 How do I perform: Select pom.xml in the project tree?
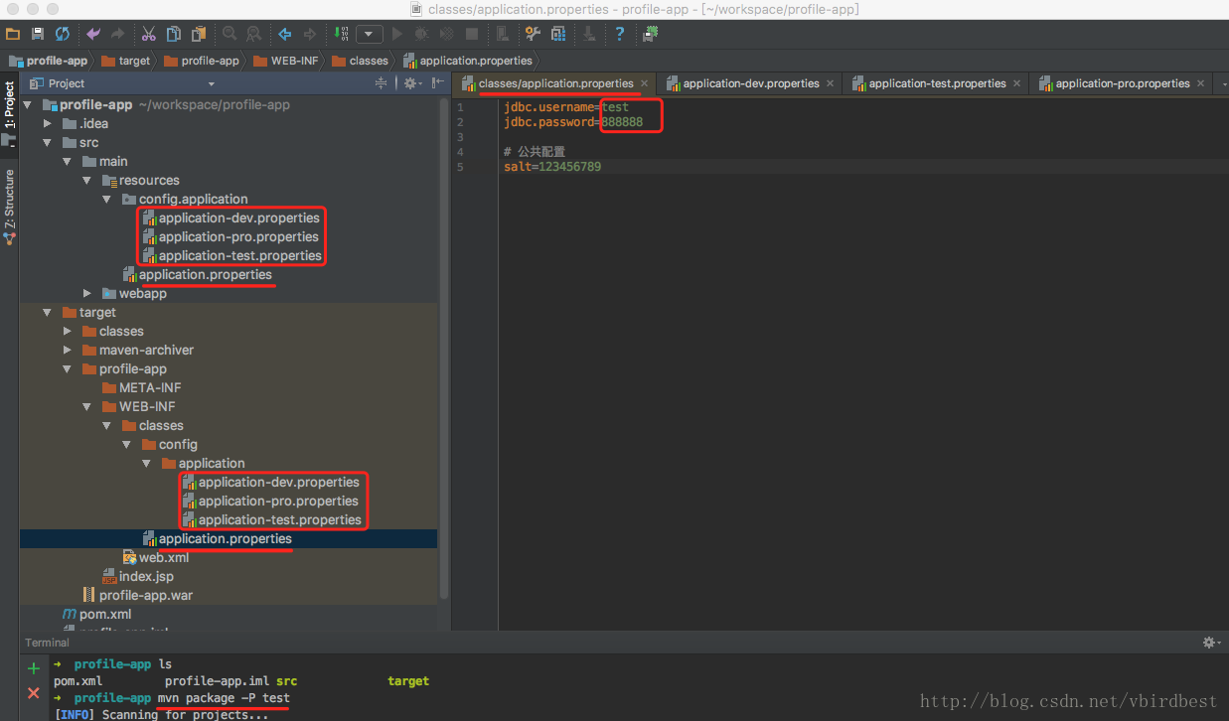[x=97, y=615]
